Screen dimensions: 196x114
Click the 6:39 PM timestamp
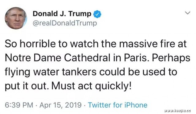pos(19,105)
